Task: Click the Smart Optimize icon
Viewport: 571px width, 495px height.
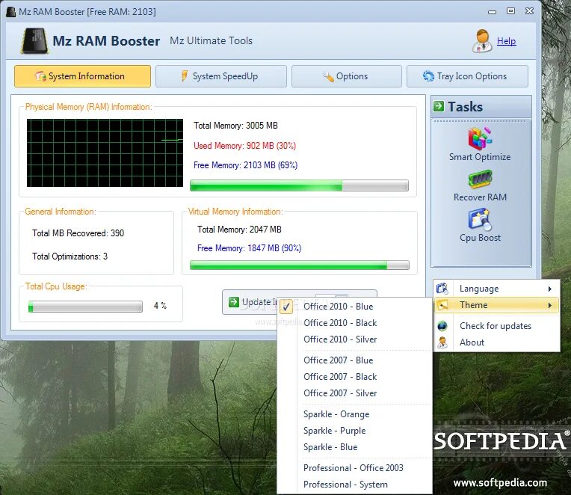Action: click(x=480, y=138)
